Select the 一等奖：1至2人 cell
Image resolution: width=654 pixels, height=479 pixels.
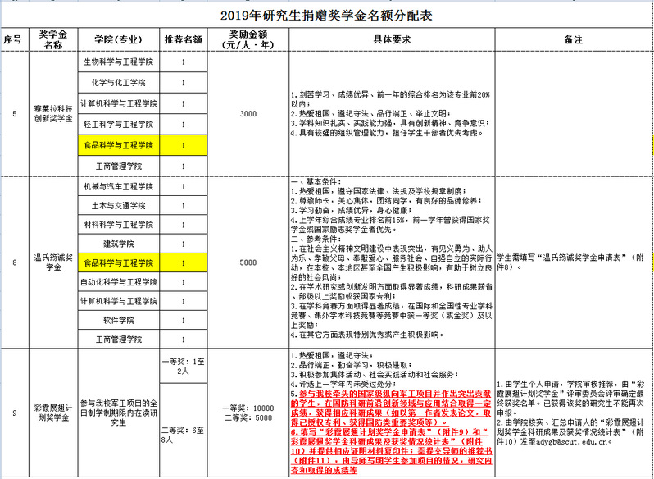click(x=183, y=367)
